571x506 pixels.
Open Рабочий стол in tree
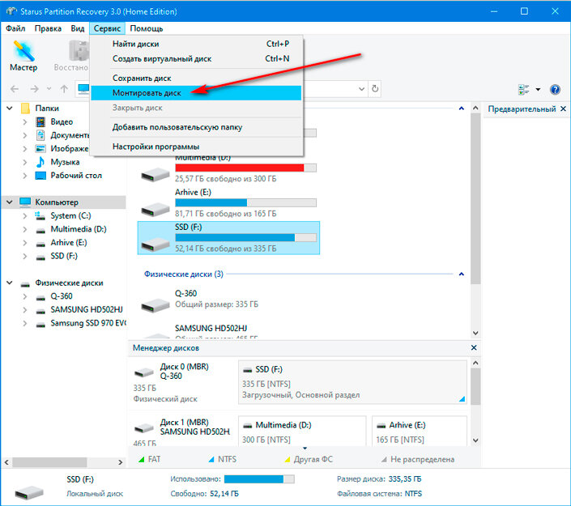point(76,176)
